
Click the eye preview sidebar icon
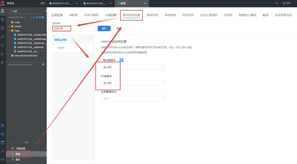point(2,125)
